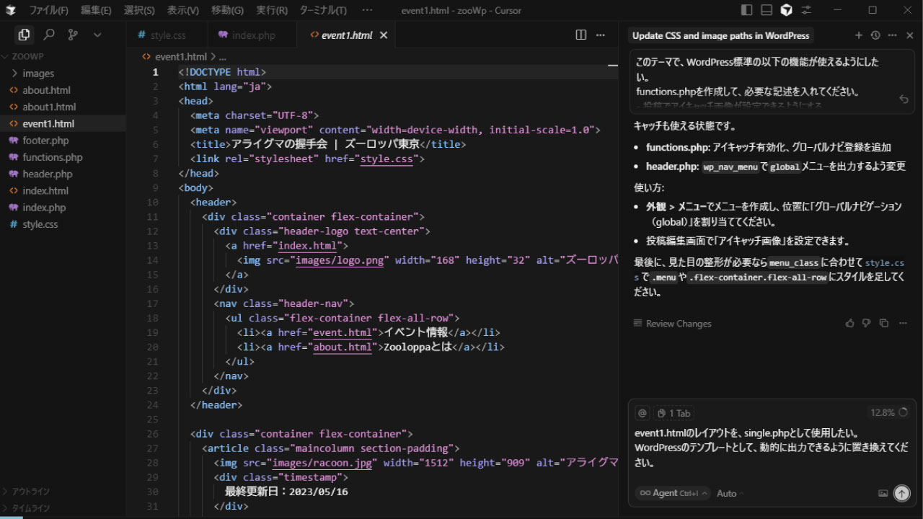The width and height of the screenshot is (923, 519).
Task: Attach an image to the prompt
Action: 883,493
